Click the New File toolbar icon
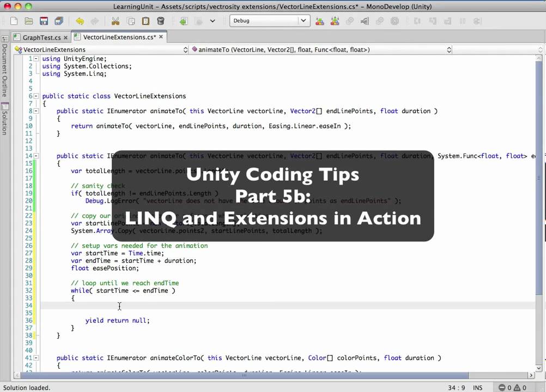This screenshot has width=546, height=392. tap(14, 21)
